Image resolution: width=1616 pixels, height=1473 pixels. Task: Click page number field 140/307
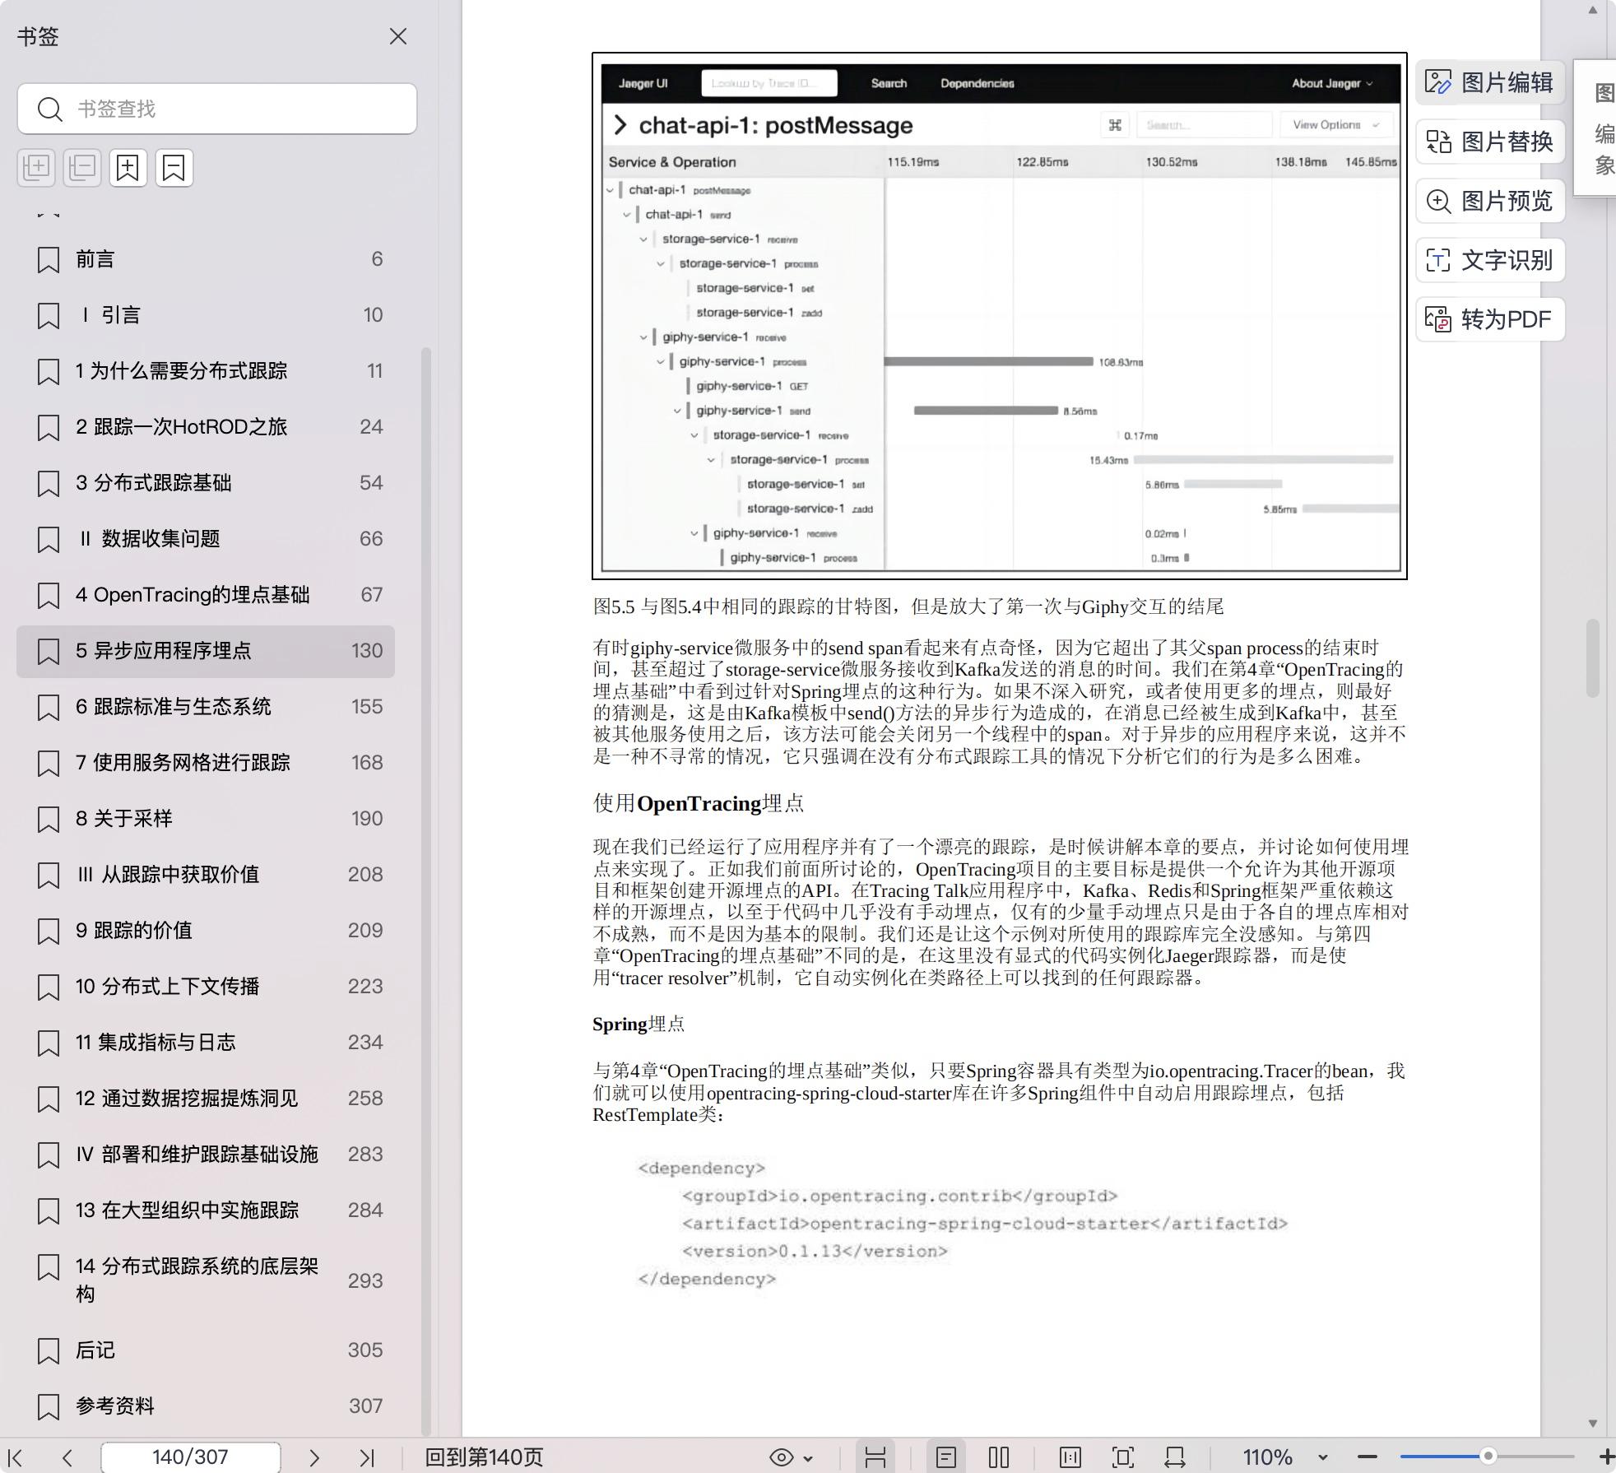click(x=190, y=1457)
